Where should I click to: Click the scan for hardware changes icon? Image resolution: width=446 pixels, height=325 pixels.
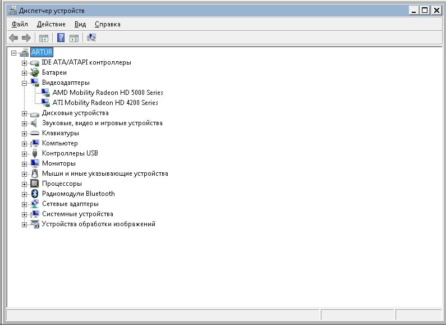pos(91,38)
